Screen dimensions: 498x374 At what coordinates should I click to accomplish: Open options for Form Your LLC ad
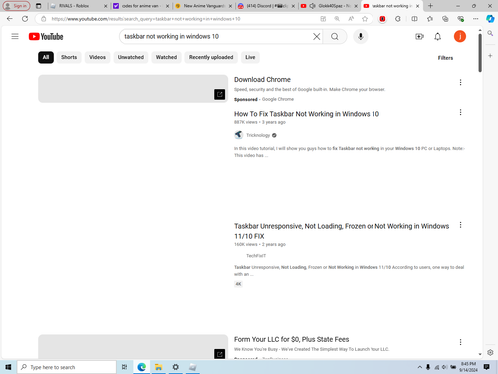460,342
